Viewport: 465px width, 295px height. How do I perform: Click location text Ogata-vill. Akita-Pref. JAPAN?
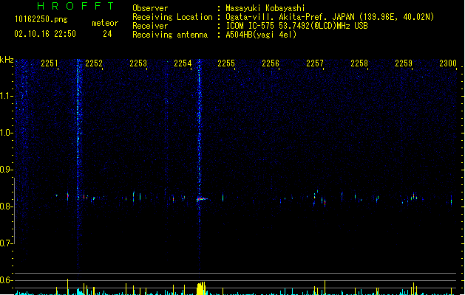click(290, 17)
